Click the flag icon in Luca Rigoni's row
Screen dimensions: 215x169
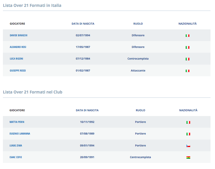tap(188, 59)
